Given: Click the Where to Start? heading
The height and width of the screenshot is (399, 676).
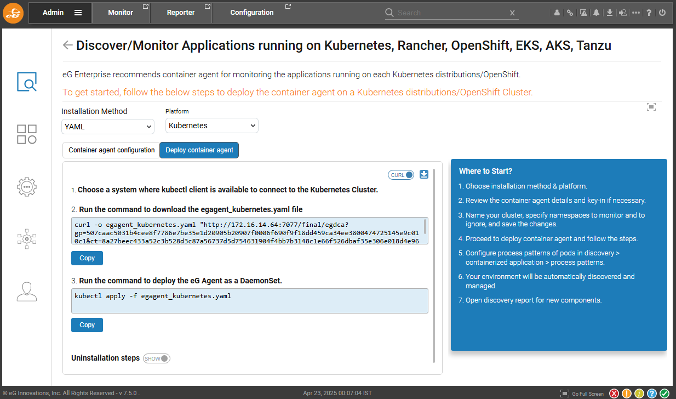Looking at the screenshot, I should [x=485, y=171].
